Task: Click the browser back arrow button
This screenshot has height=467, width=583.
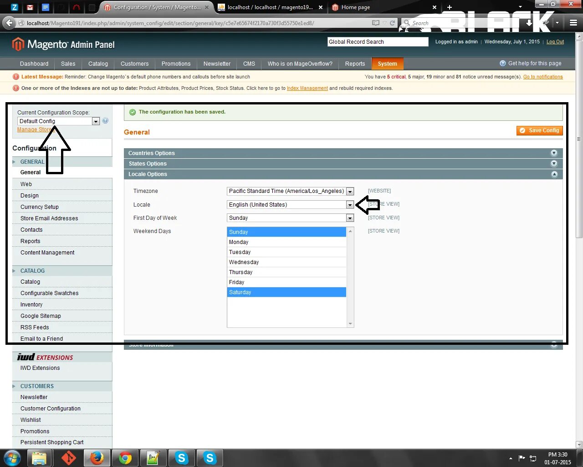Action: tap(9, 23)
